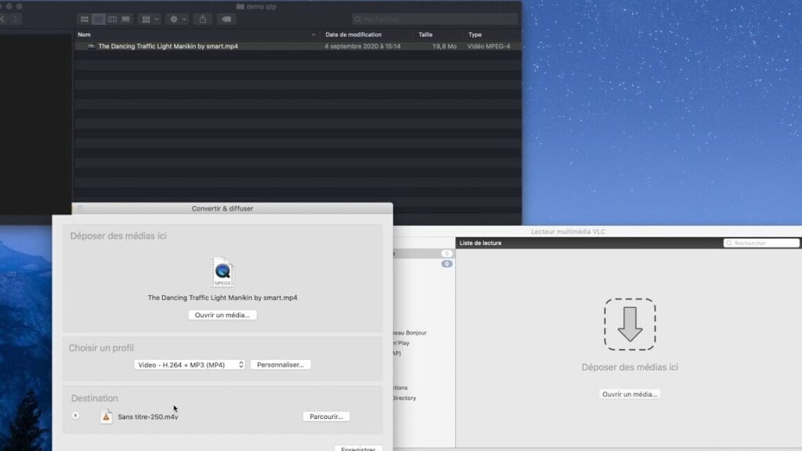
Task: Click the Parcourir button
Action: (327, 417)
